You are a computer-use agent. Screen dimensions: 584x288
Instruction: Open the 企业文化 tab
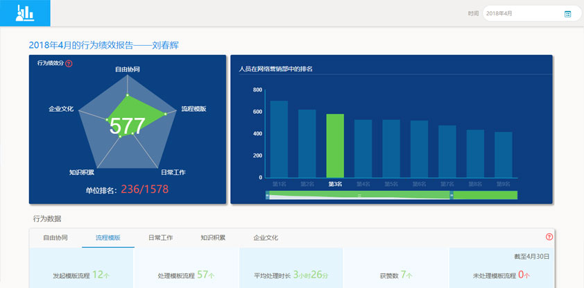coord(266,238)
